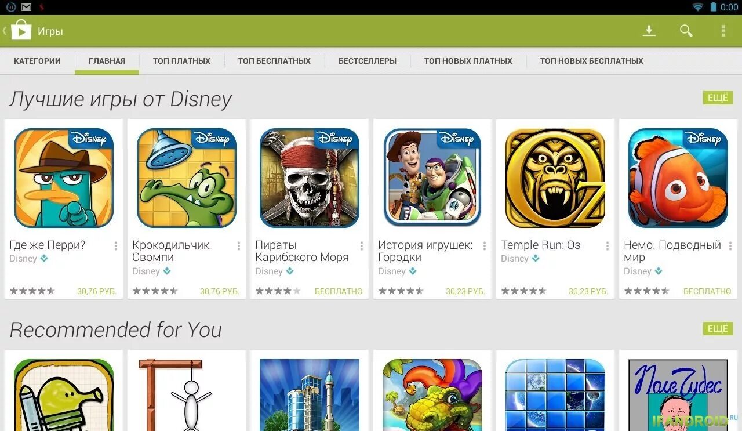The image size is (742, 431).
Task: Tap the search magnifier icon
Action: point(686,31)
